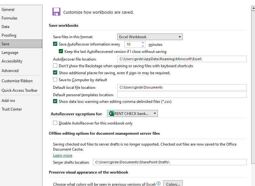Click the info icon next to Excel colors
The height and width of the screenshot is (186, 255).
coord(158,183)
